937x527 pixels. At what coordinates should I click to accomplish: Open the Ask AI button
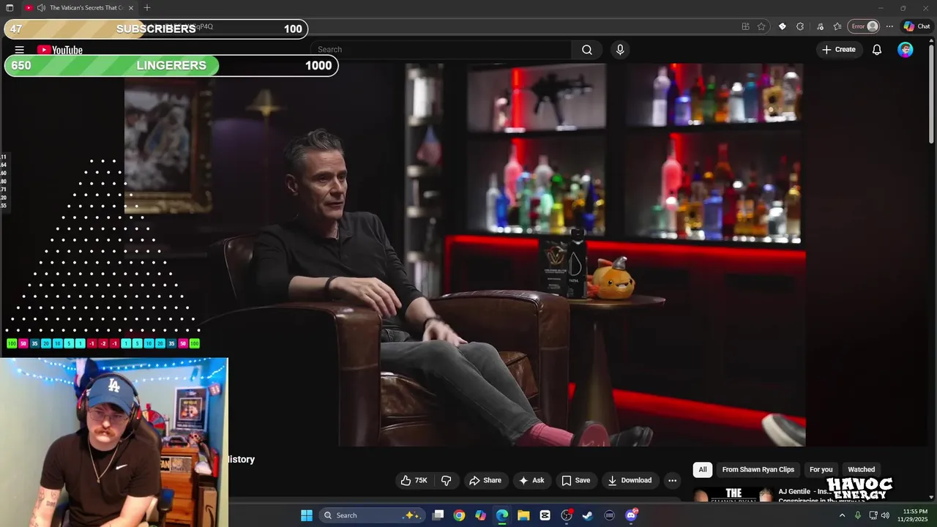531,480
